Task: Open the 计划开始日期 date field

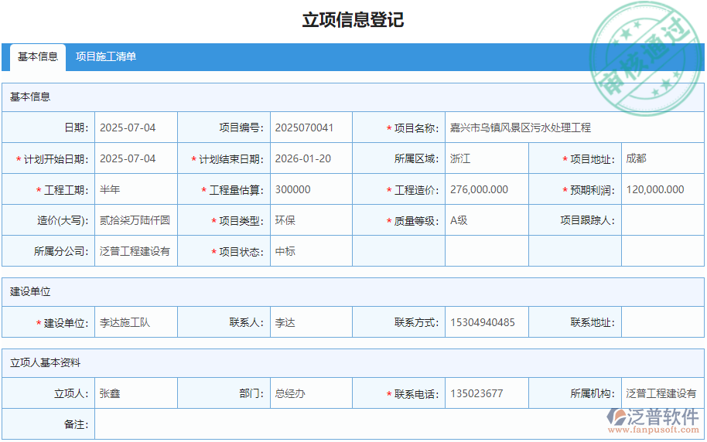Action: tap(136, 158)
